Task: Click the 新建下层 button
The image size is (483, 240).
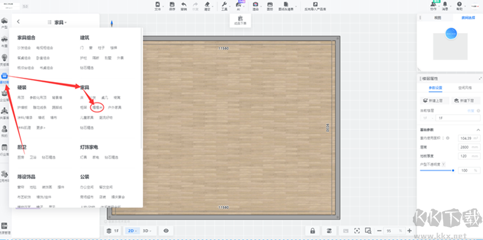Action: (465, 101)
